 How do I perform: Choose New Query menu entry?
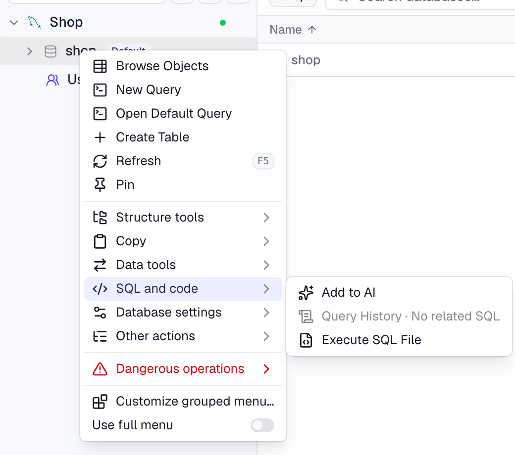[183, 90]
